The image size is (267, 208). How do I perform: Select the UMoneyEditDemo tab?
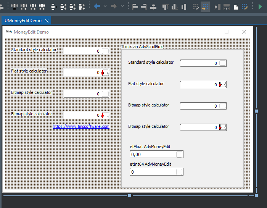[x=23, y=21]
